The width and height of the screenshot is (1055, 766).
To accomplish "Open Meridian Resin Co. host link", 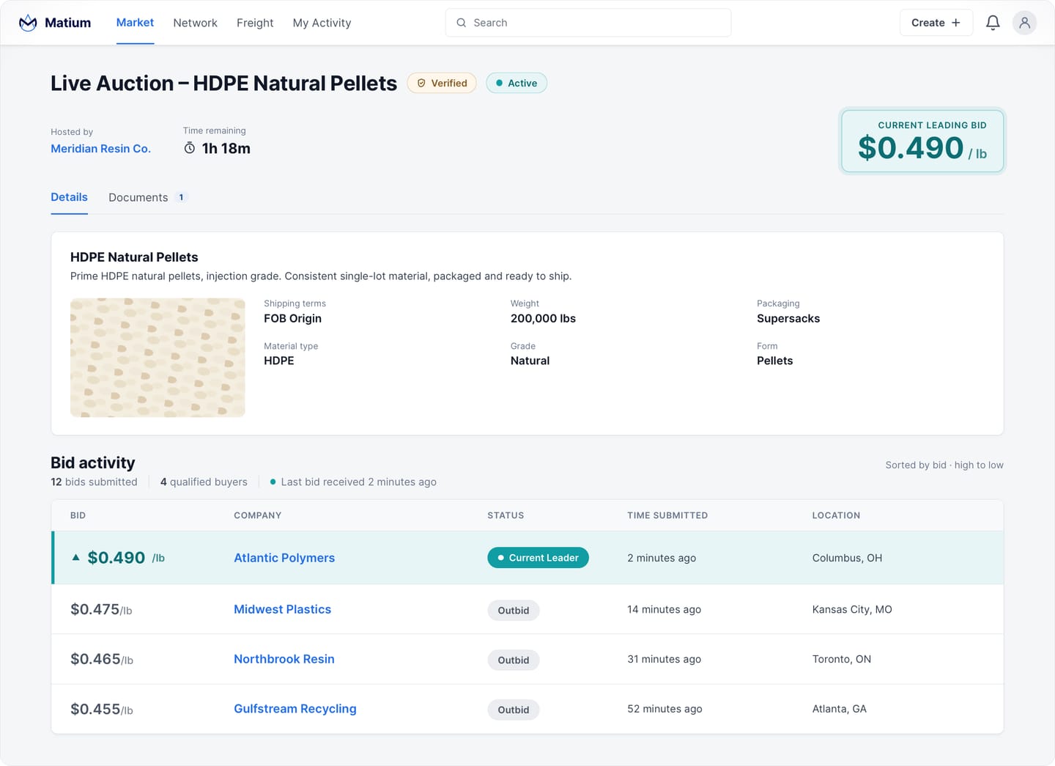I will click(x=100, y=148).
